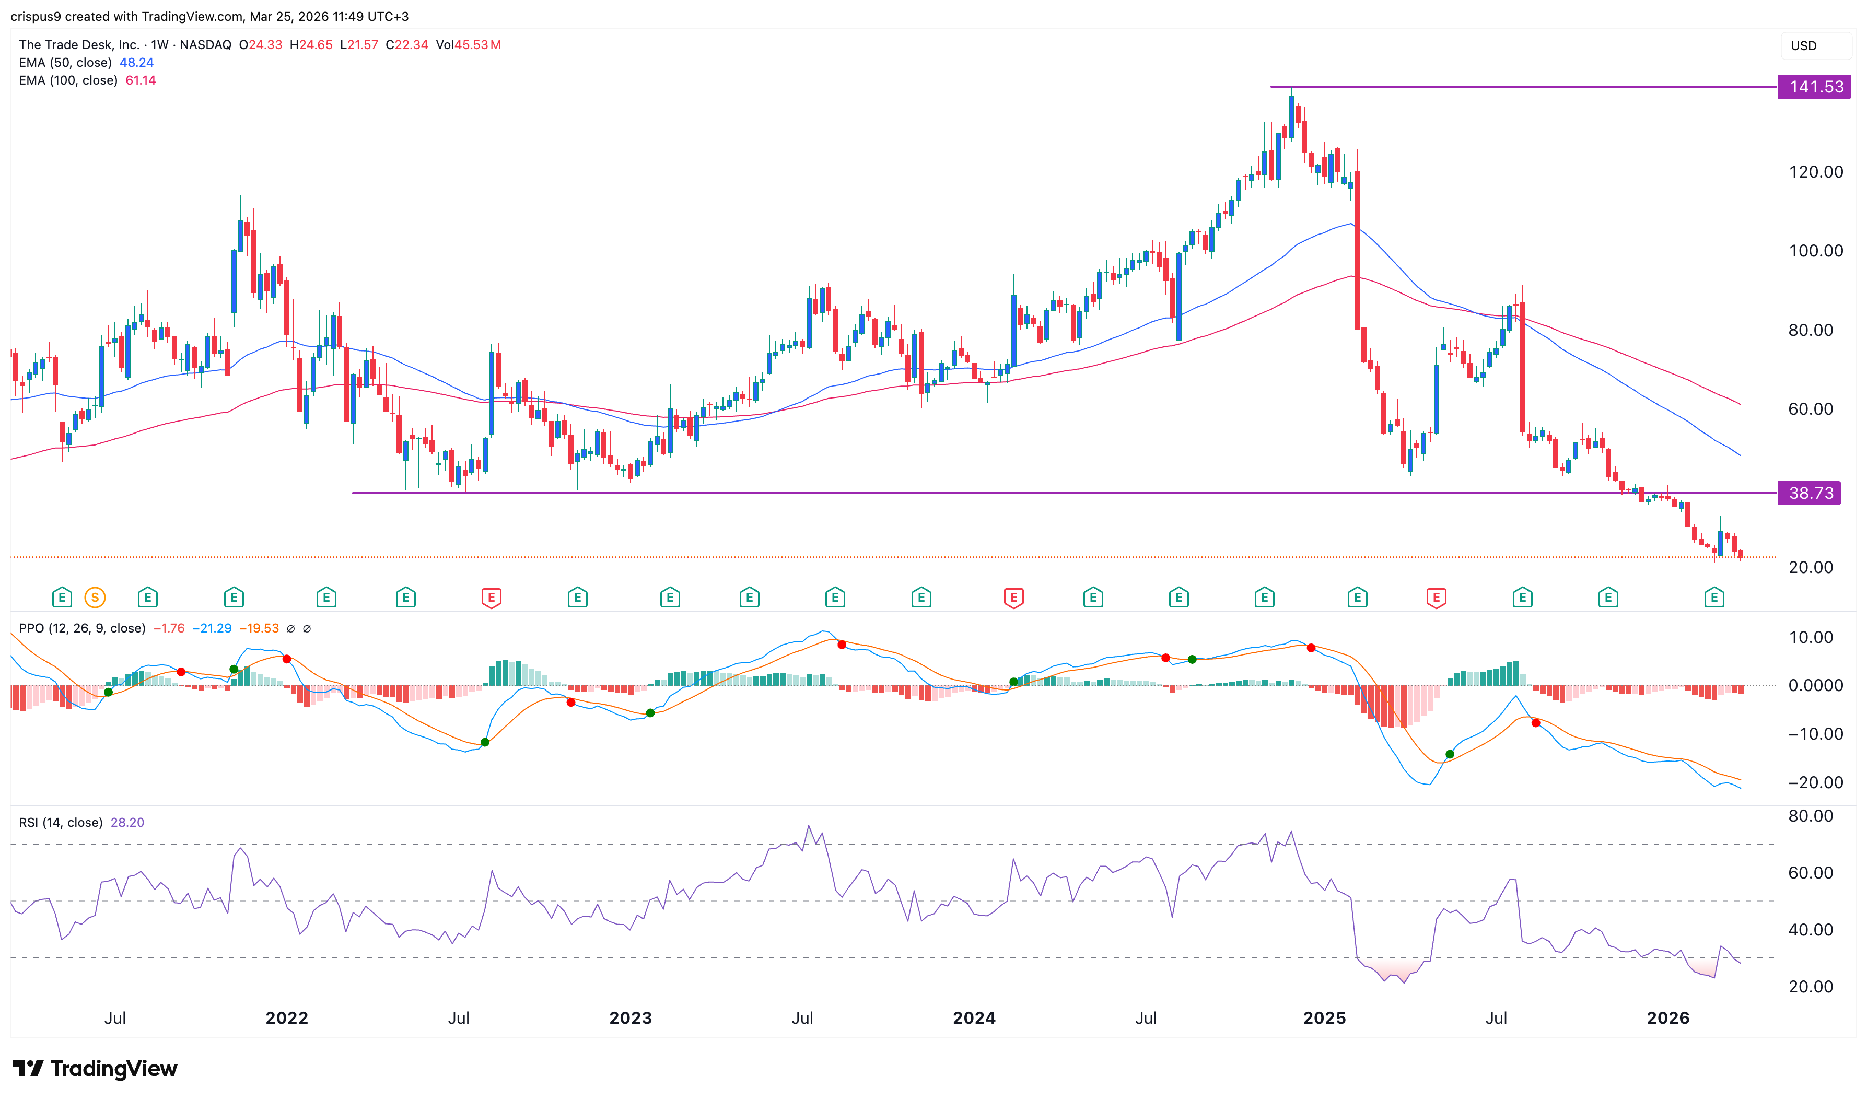Click the orange S stock split marker
The width and height of the screenshot is (1867, 1100).
pyautogui.click(x=95, y=598)
